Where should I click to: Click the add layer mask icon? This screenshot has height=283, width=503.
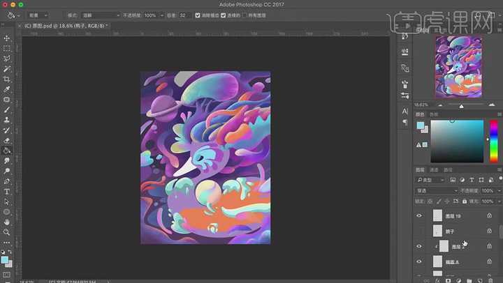[x=448, y=281]
